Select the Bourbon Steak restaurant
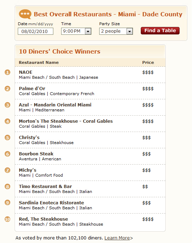Screen dimensions: 192x243 pos(36,154)
